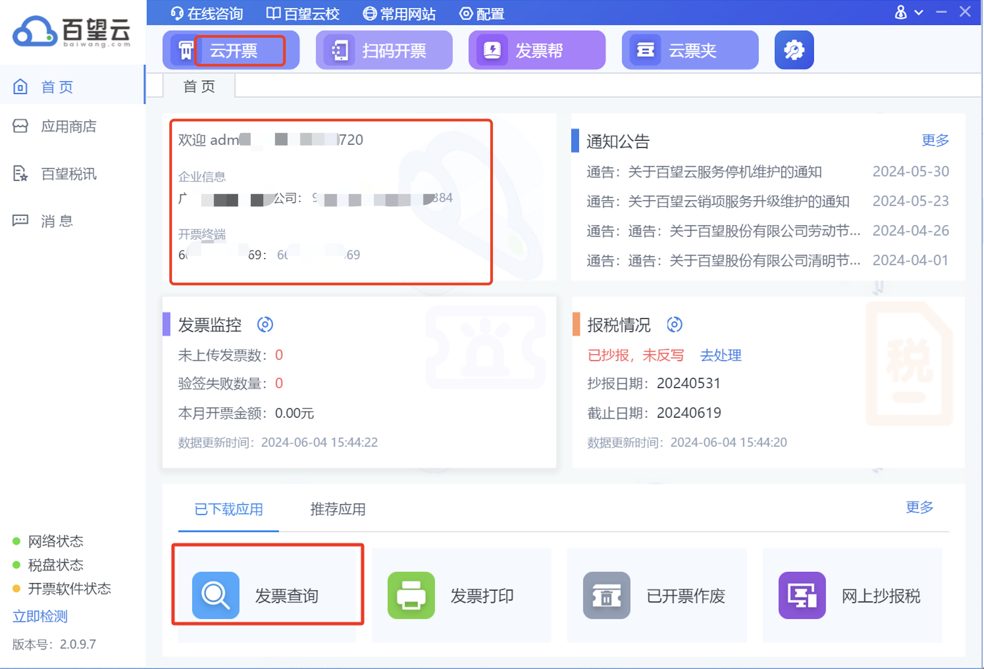
Task: Open the 云票夹 cloud ticket folder
Action: point(690,50)
